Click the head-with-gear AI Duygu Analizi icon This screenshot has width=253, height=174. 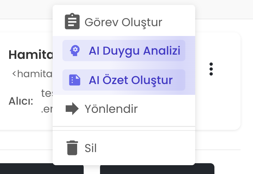(x=75, y=51)
